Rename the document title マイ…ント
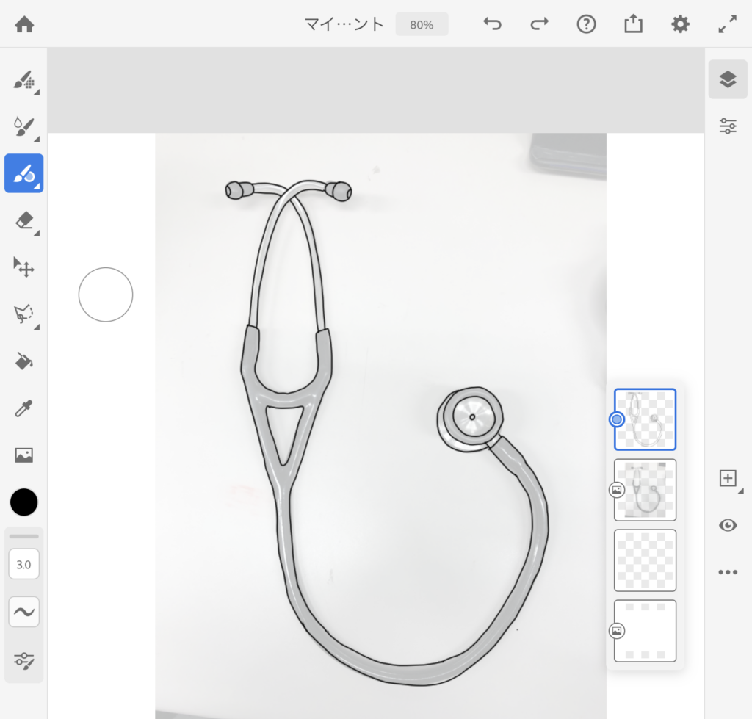This screenshot has width=752, height=719. pos(344,24)
